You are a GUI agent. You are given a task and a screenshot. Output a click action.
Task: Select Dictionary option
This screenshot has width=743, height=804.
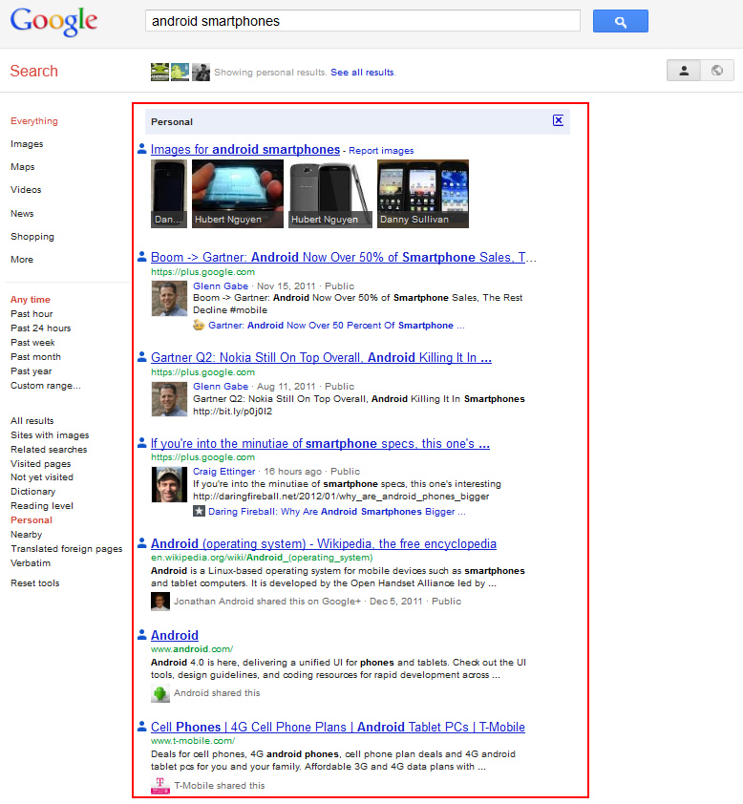[32, 492]
